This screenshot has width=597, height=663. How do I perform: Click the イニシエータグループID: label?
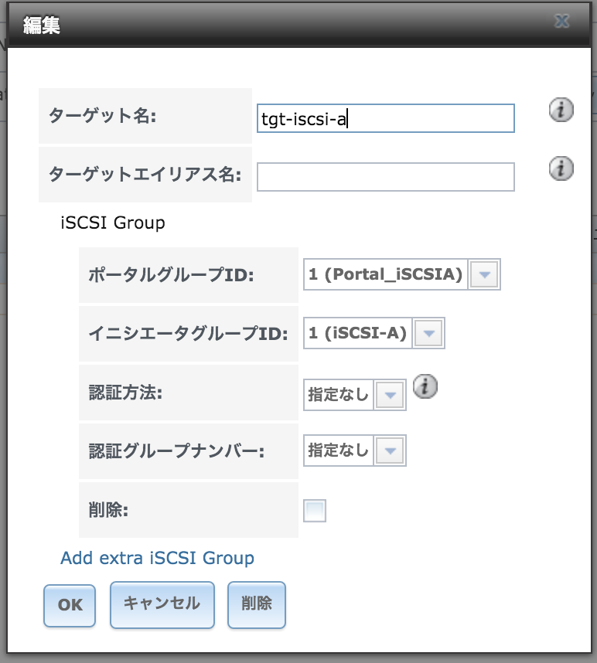(188, 334)
